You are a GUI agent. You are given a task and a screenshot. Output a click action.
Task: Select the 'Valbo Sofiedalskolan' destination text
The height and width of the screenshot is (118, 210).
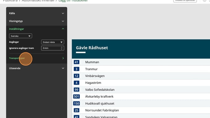(x=100, y=90)
